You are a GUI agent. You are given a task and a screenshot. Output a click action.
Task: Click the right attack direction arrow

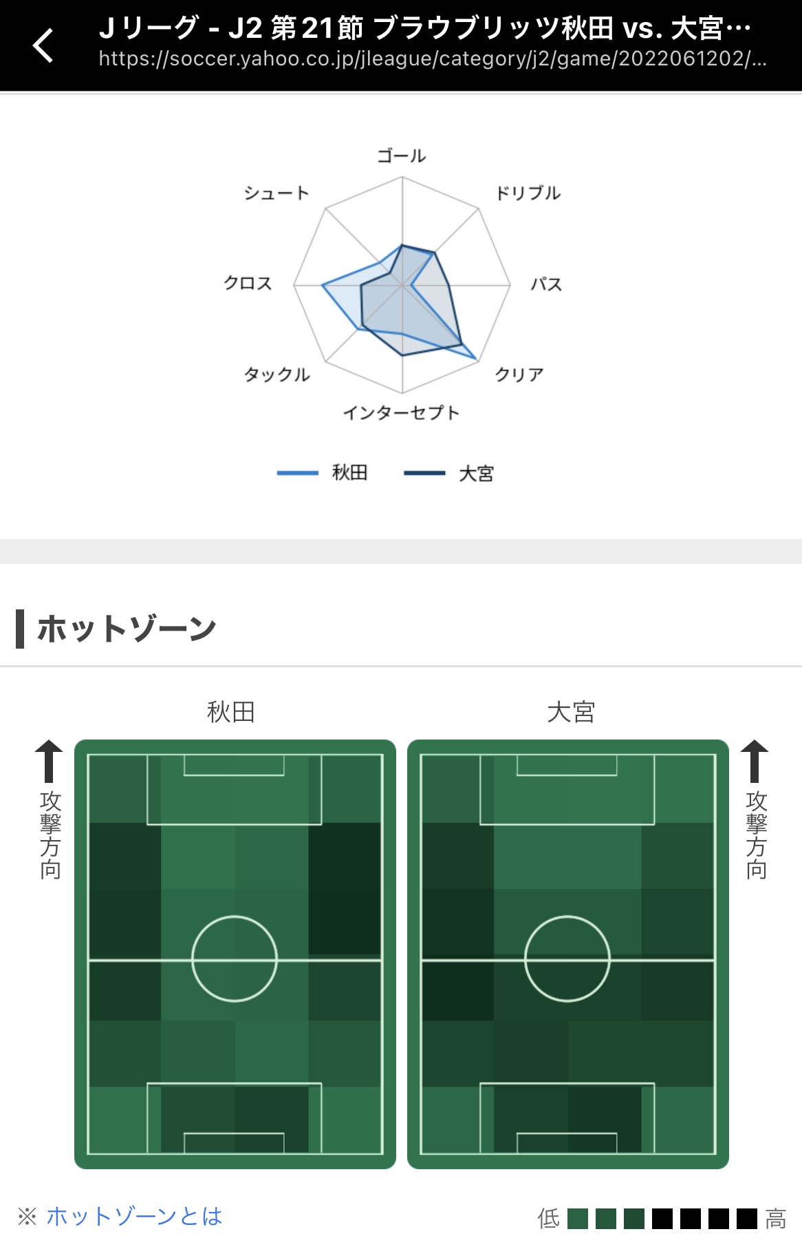pyautogui.click(x=755, y=761)
